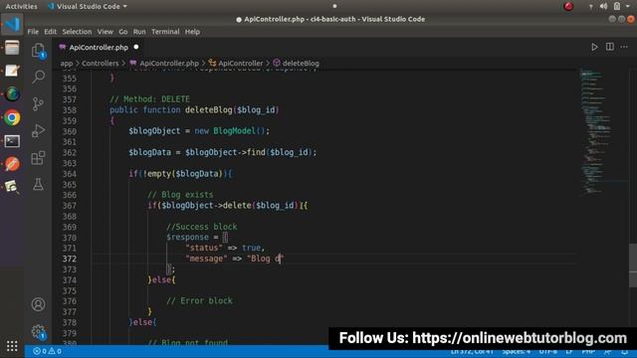637x358 pixels.
Task: Open the View menu
Action: pyautogui.click(x=106, y=32)
